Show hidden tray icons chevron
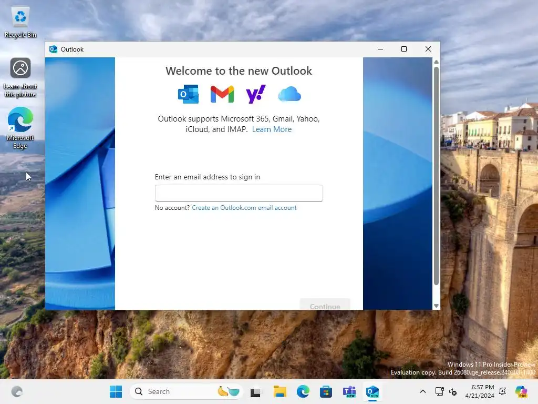Viewport: 538px width, 404px height. (x=423, y=391)
